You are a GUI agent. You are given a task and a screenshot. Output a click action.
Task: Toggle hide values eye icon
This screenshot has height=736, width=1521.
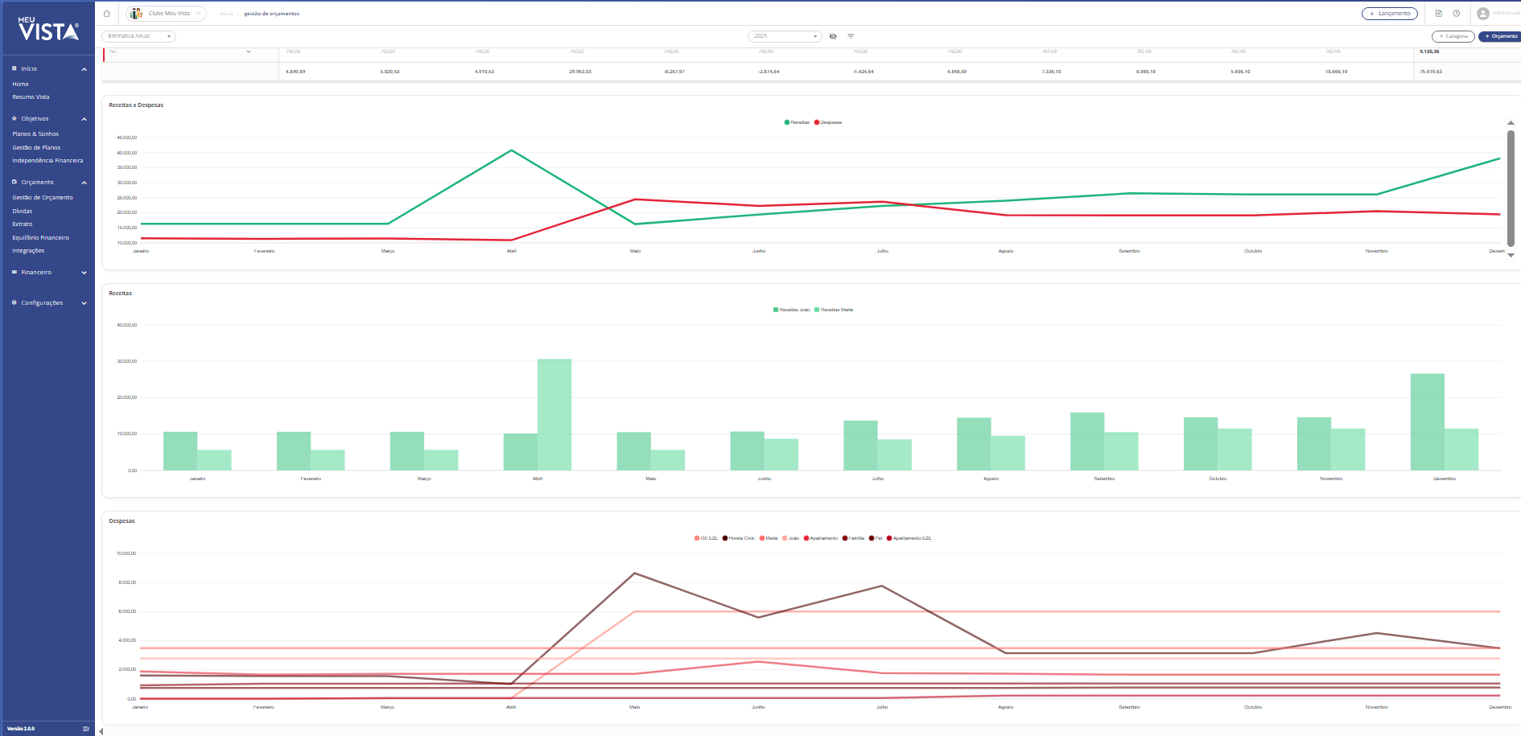[x=833, y=36]
